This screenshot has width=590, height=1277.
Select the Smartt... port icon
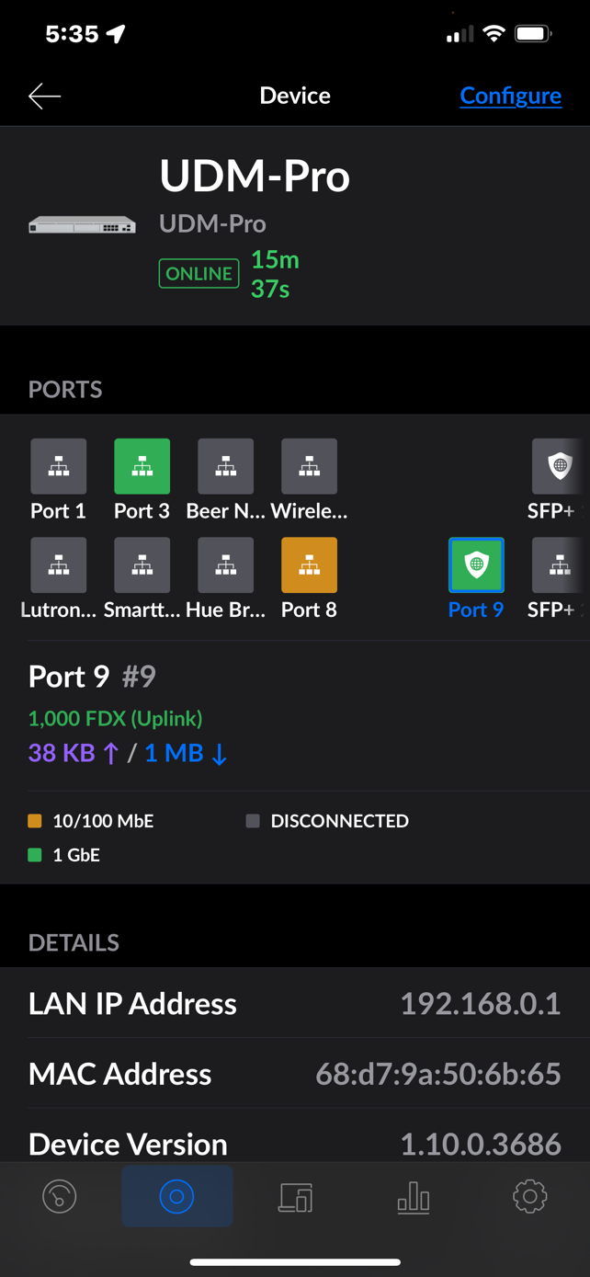click(142, 565)
